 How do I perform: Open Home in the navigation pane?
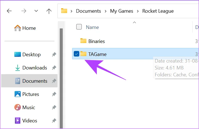(29, 28)
